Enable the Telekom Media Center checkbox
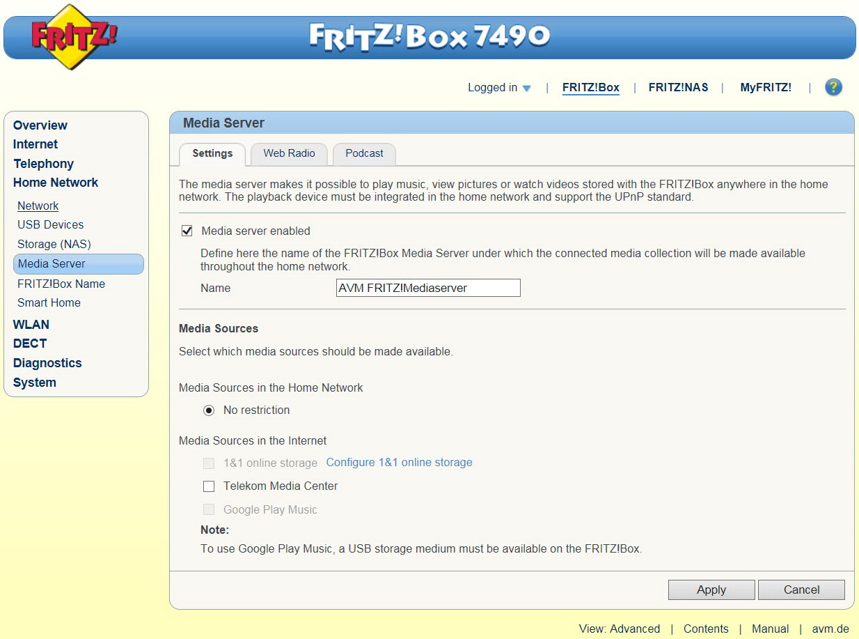The image size is (859, 639). click(209, 486)
